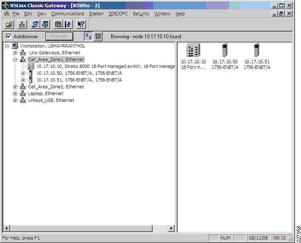The height and width of the screenshot is (243, 301).
Task: Click the context Help pointer icon
Action: 81,25
